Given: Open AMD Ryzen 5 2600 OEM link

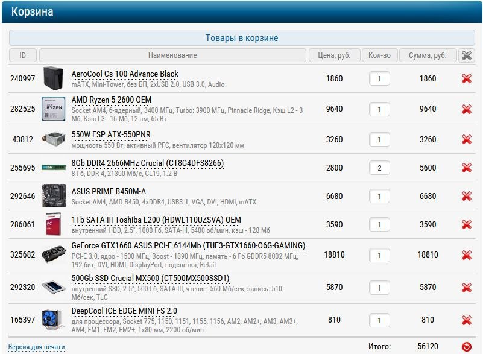Looking at the screenshot, I should 111,100.
